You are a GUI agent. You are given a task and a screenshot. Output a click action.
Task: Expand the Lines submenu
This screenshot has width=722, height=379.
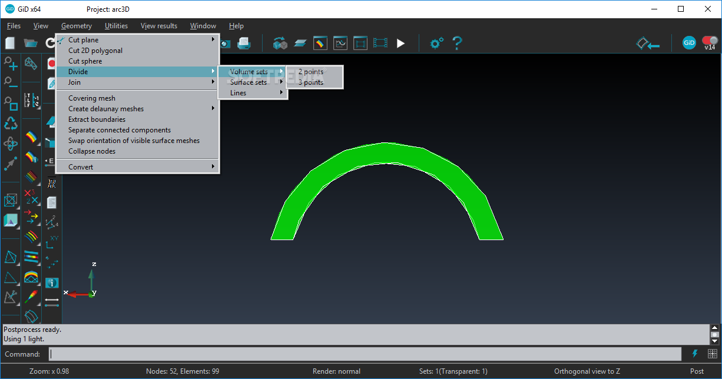click(x=253, y=93)
